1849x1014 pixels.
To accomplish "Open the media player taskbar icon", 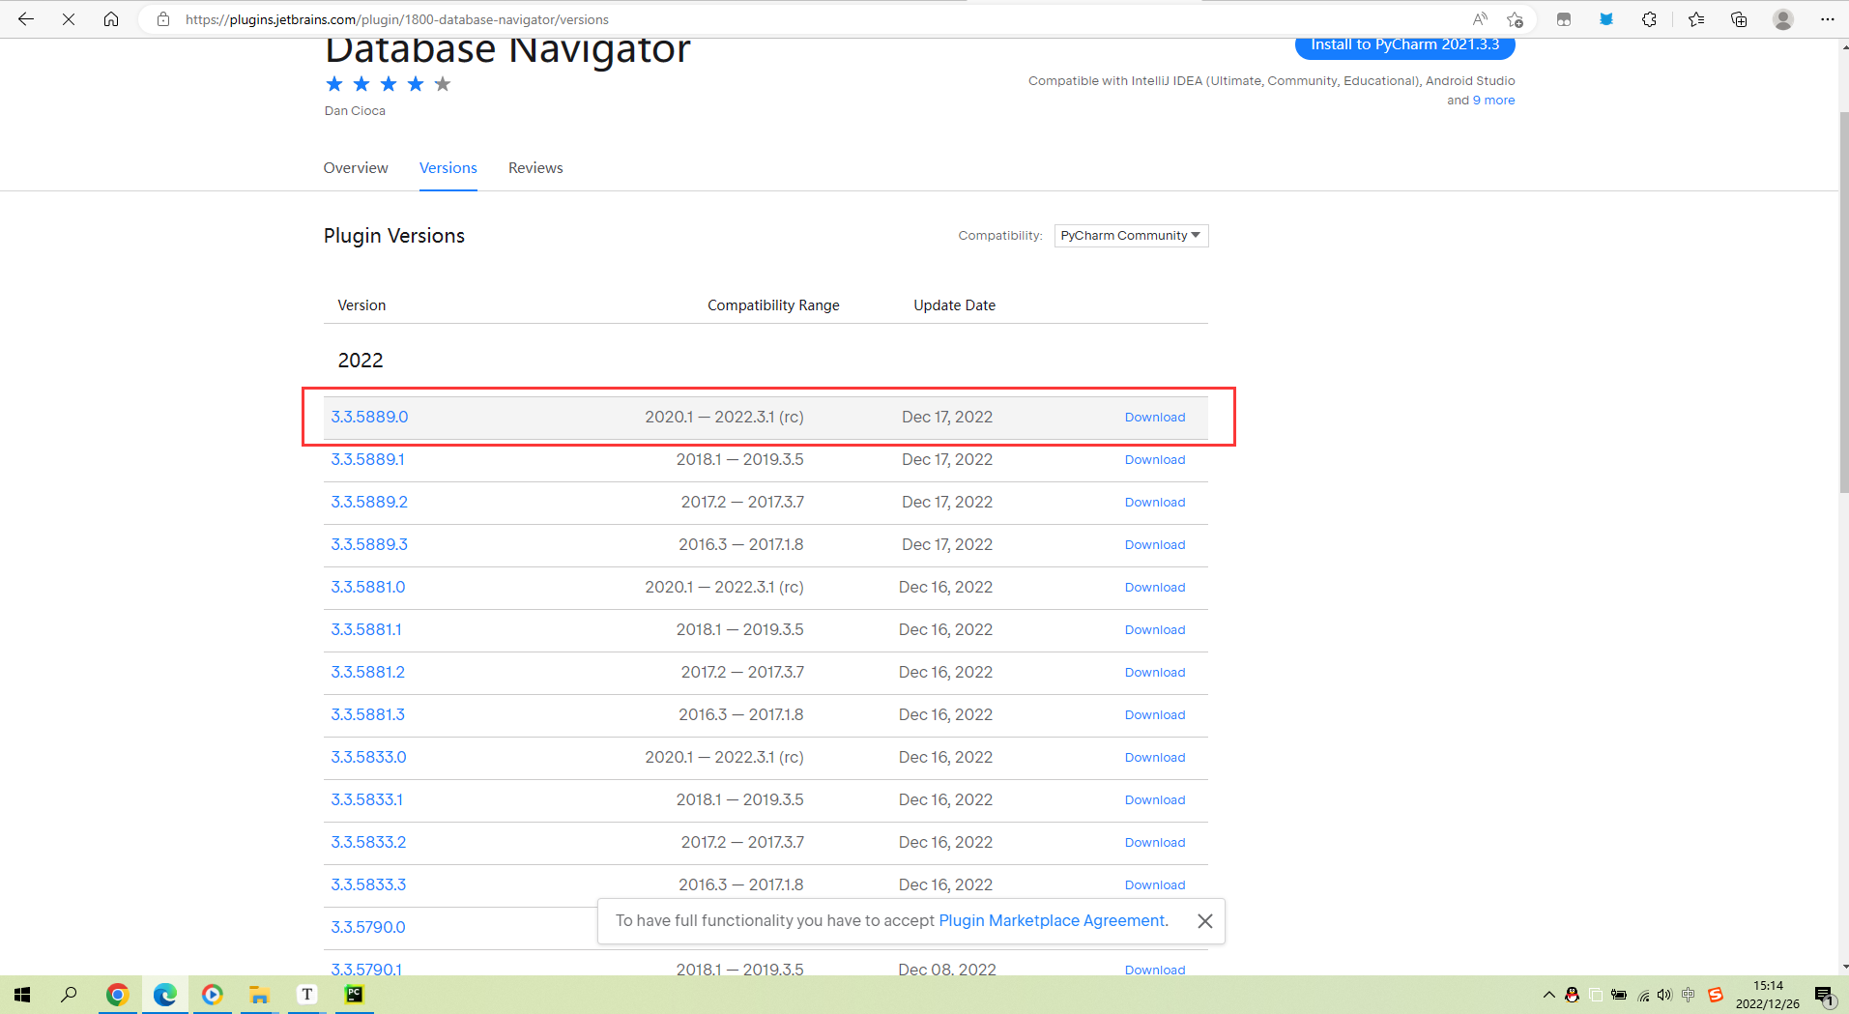I will [x=212, y=995].
